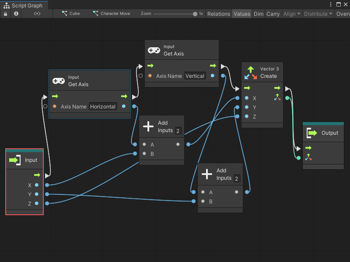350x262 pixels.
Task: Open the kebab menu at the top right
Action: click(331, 4)
